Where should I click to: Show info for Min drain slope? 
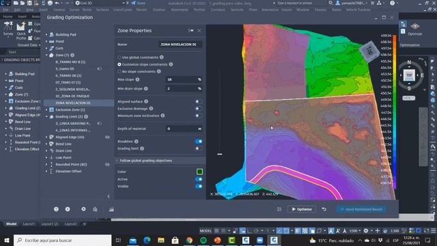145,89
